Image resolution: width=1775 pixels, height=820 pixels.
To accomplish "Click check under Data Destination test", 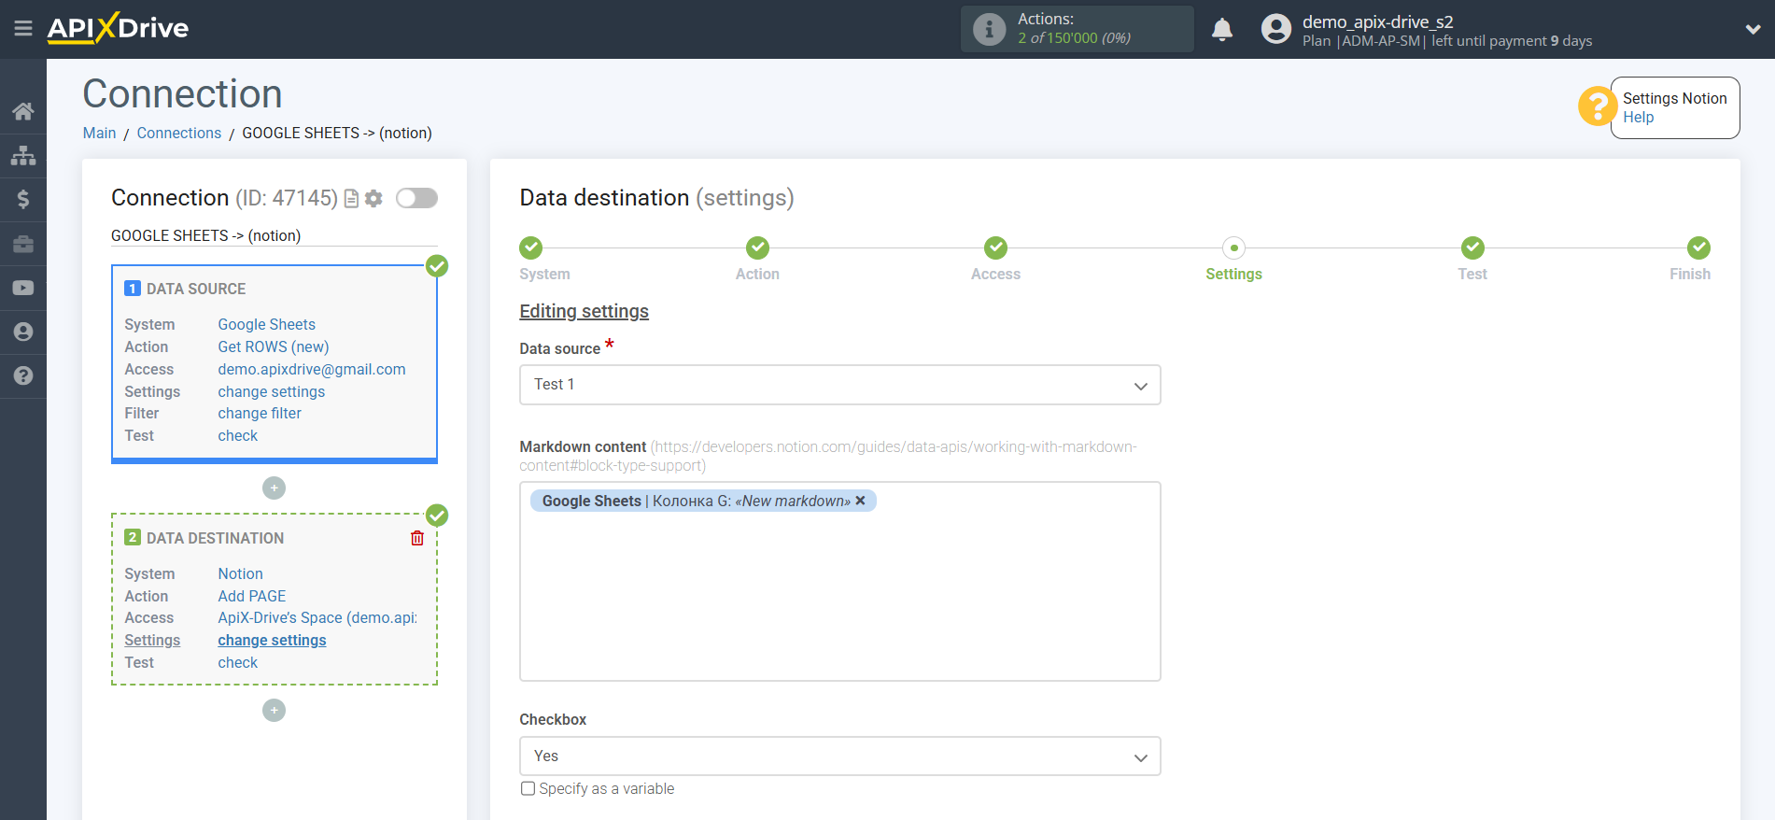I will 238,662.
